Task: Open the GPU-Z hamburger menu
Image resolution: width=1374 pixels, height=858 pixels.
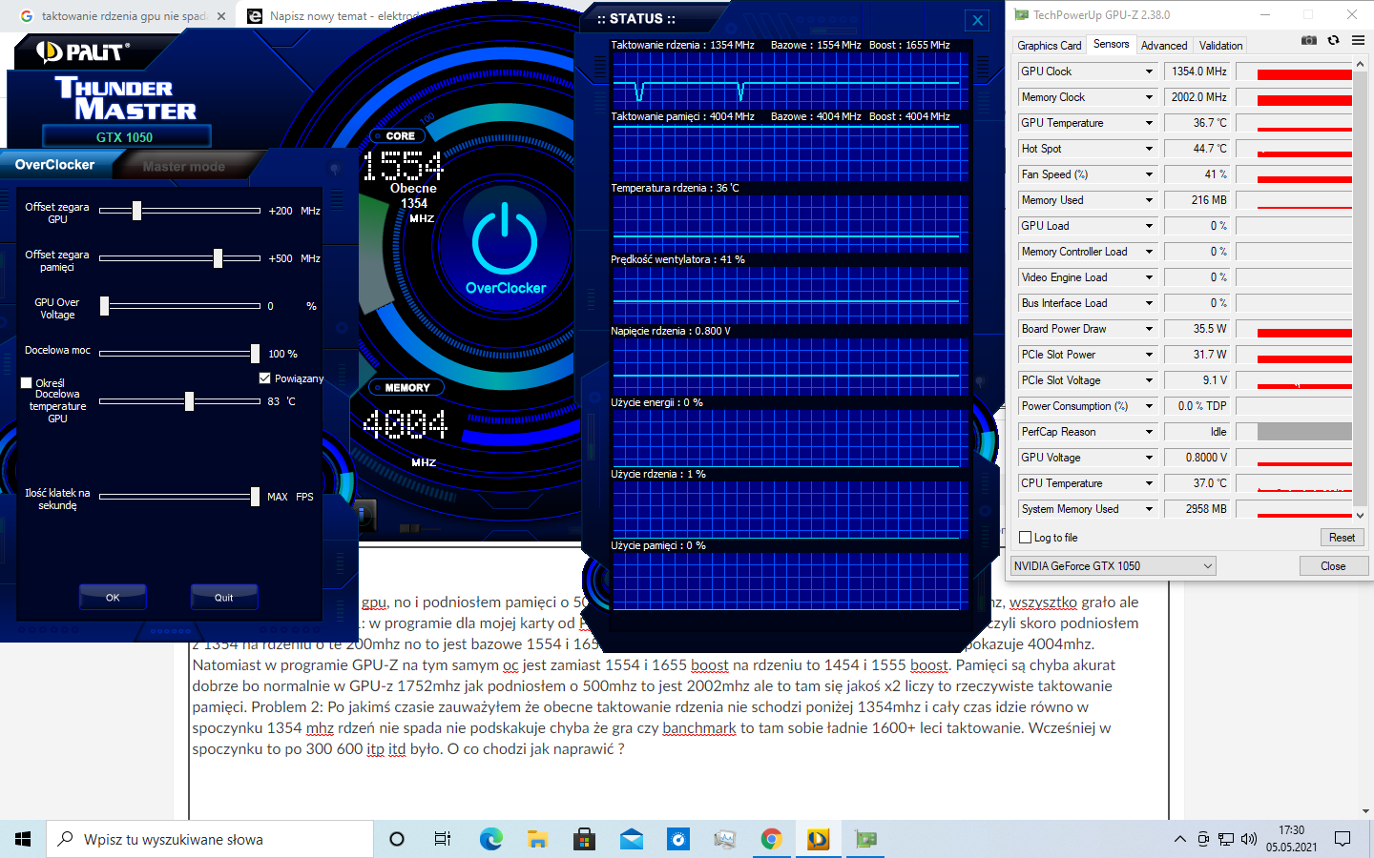Action: pos(1358,40)
